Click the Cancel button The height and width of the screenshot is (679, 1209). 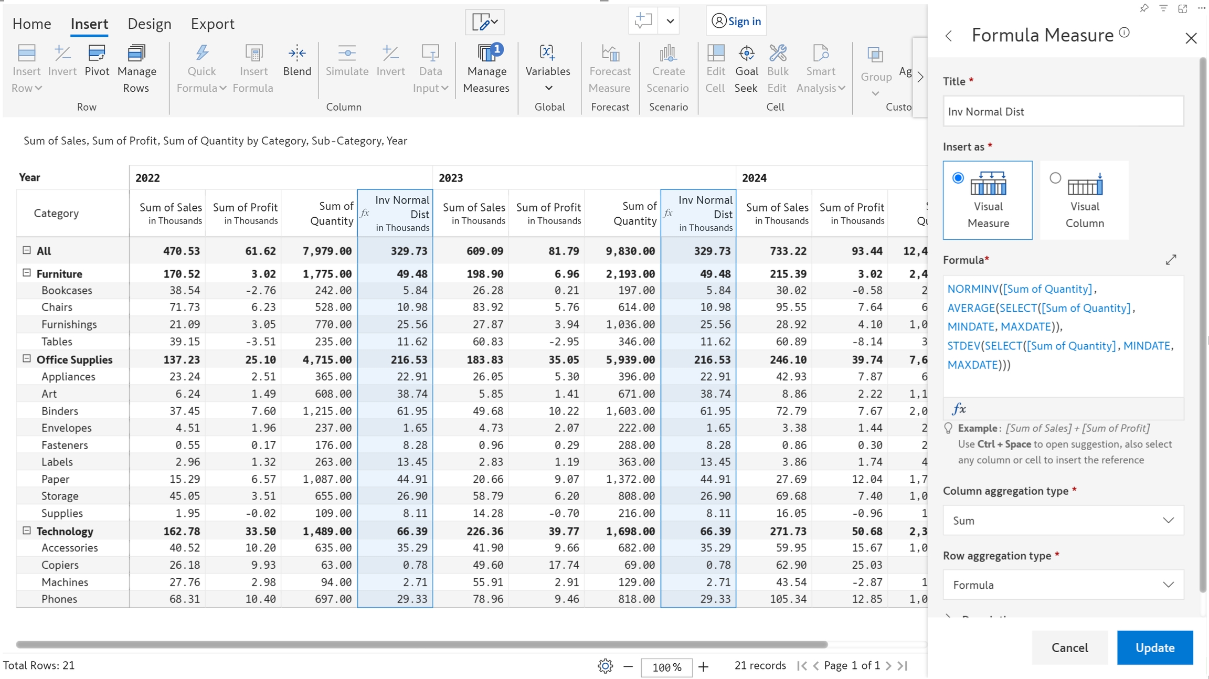(x=1069, y=648)
